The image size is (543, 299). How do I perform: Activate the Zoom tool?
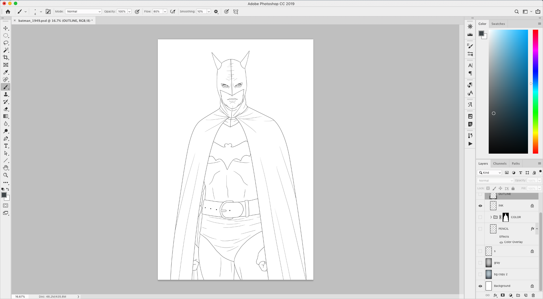point(6,175)
